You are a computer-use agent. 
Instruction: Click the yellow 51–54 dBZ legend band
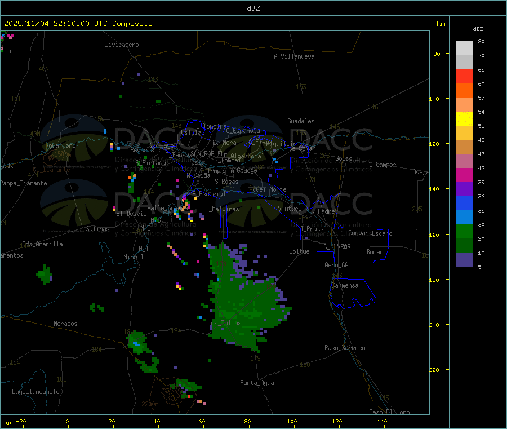[x=464, y=119]
